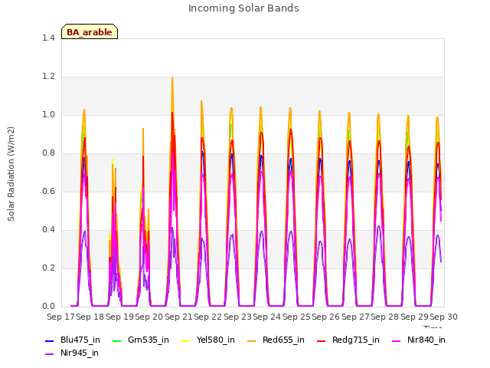Click the Red655_in legend label

pyautogui.click(x=283, y=340)
